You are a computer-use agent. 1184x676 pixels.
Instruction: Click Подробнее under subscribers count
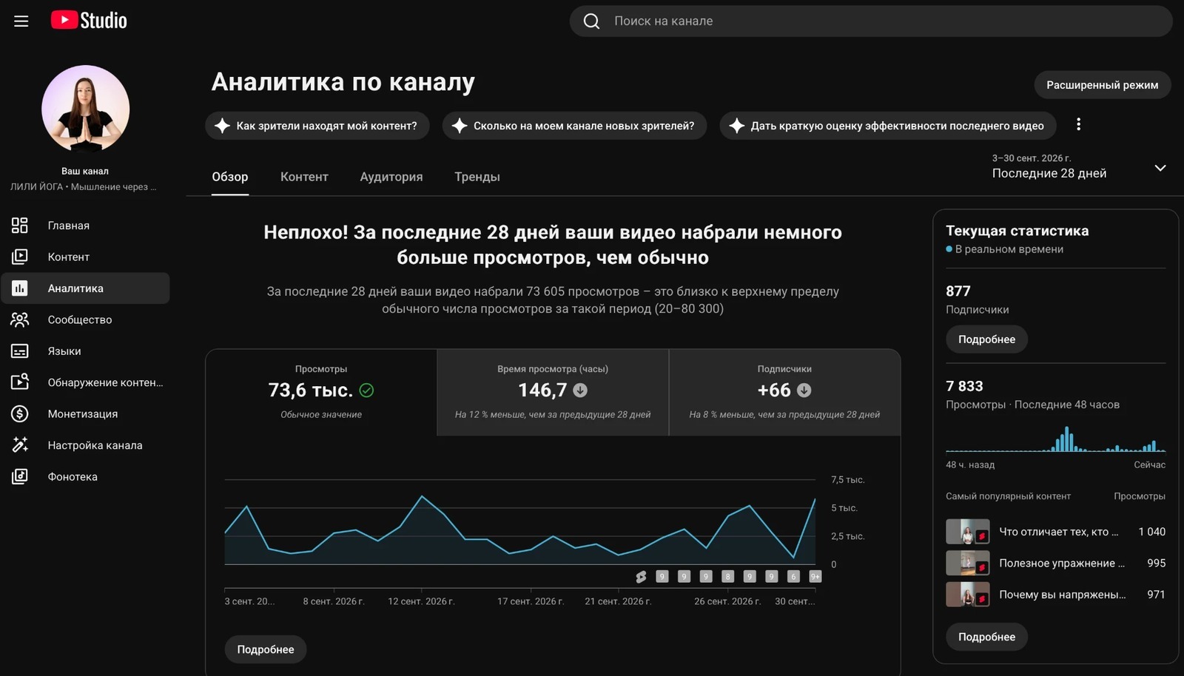986,339
